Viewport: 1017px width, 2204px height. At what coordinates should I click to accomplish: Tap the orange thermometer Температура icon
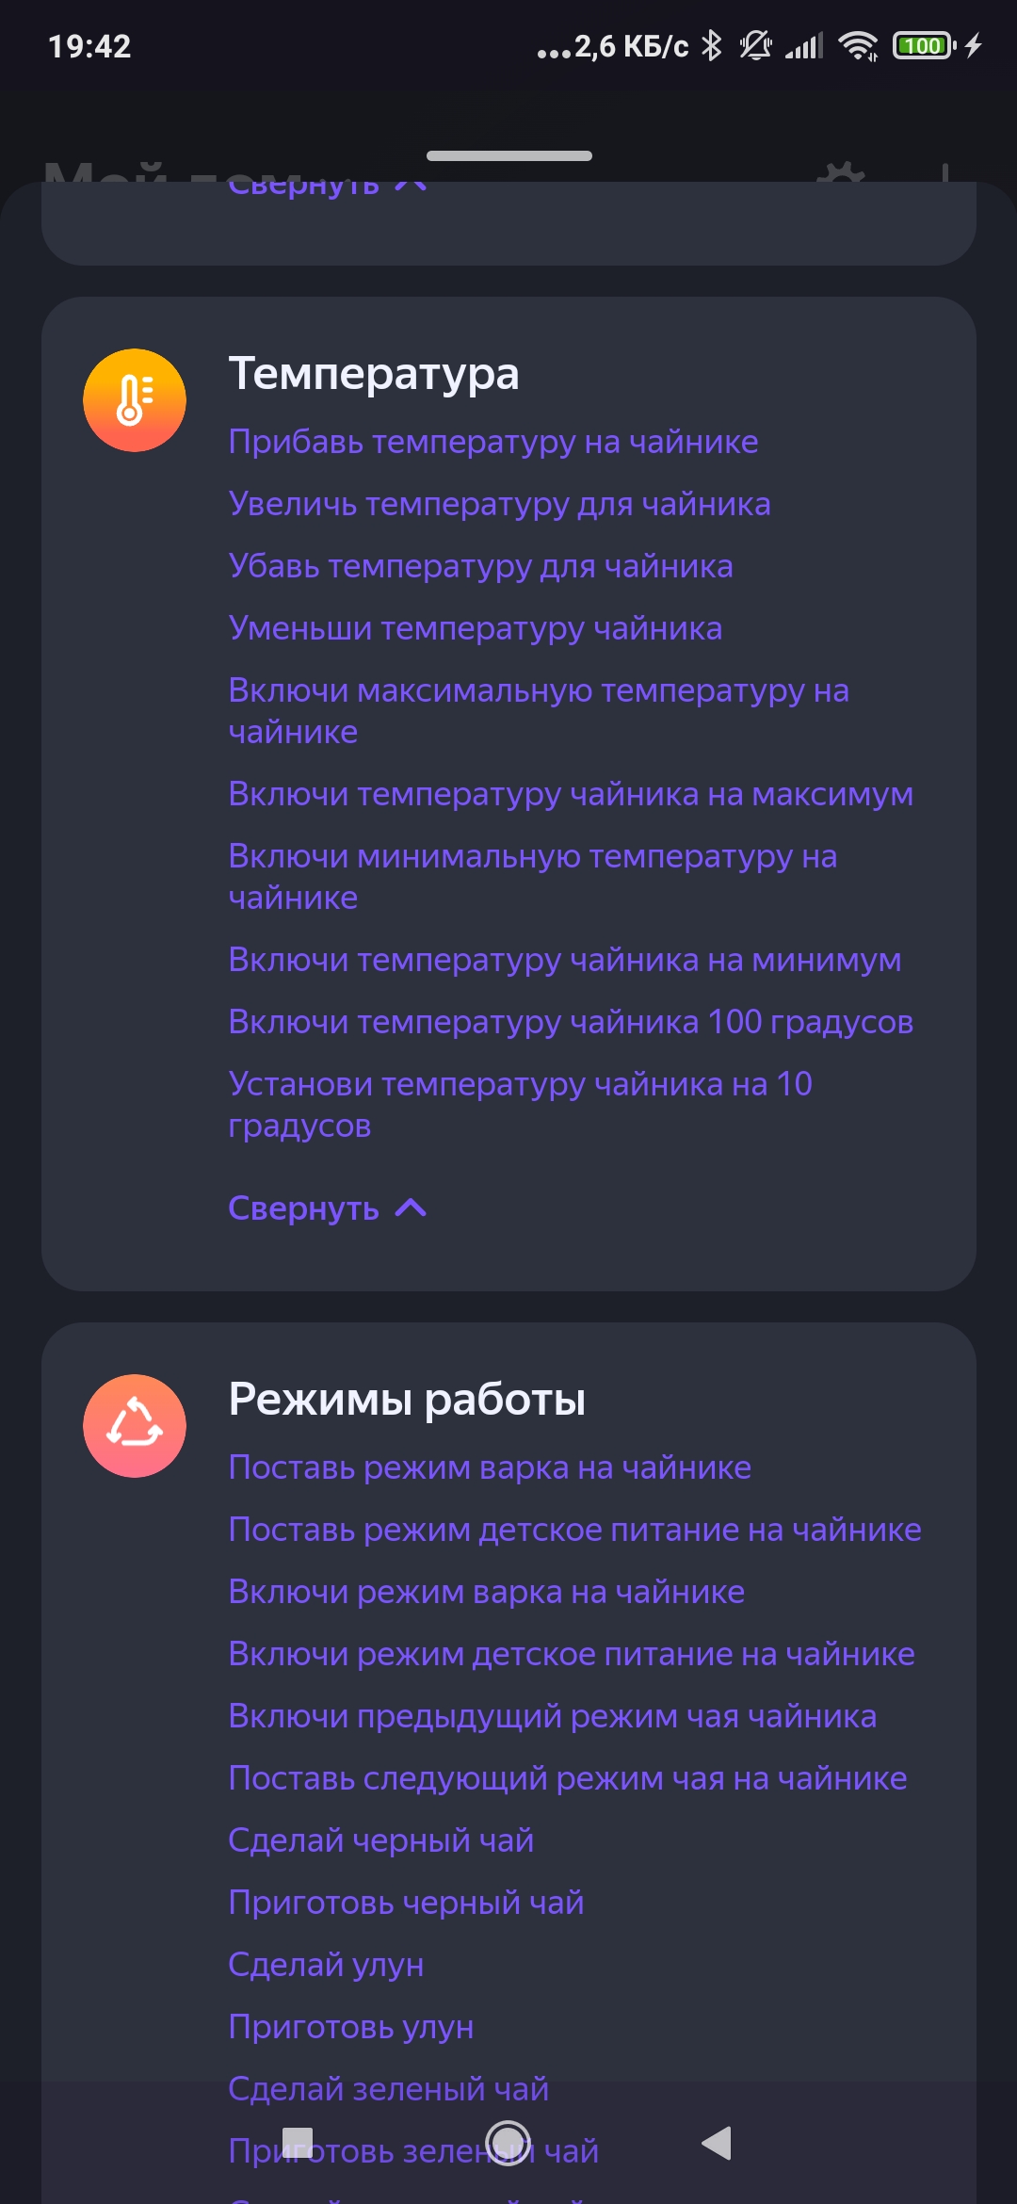coord(135,400)
